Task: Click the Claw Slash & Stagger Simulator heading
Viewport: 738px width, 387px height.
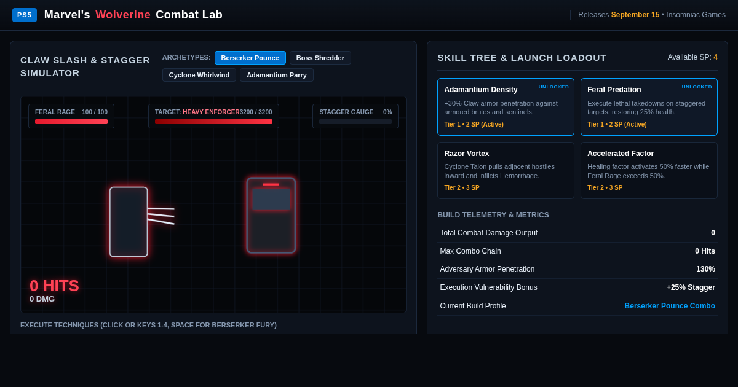Action: click(x=85, y=66)
